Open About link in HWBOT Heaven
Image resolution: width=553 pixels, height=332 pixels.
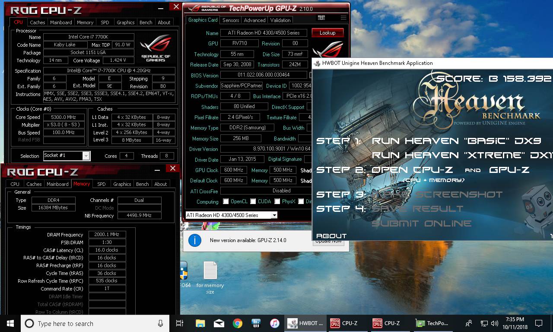tap(331, 236)
